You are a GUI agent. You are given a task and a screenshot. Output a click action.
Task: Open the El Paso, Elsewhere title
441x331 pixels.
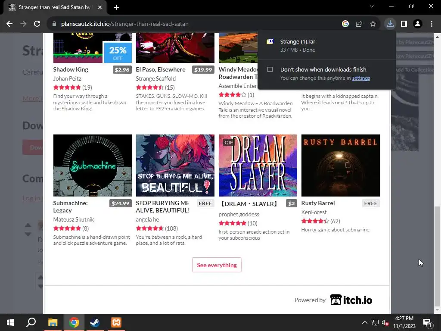tap(161, 69)
